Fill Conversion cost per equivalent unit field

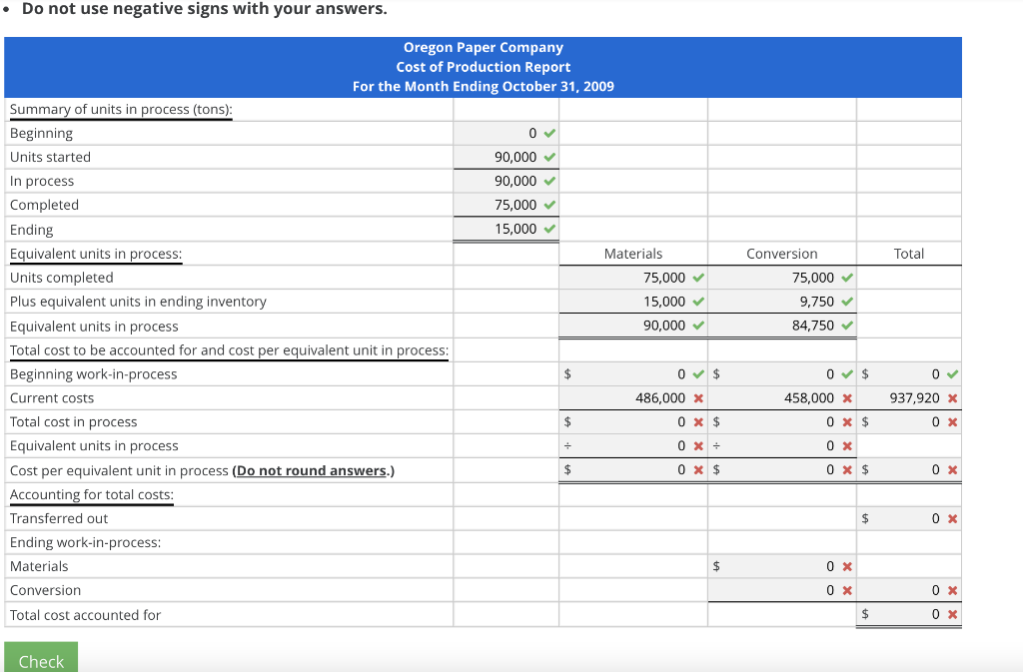(x=781, y=470)
